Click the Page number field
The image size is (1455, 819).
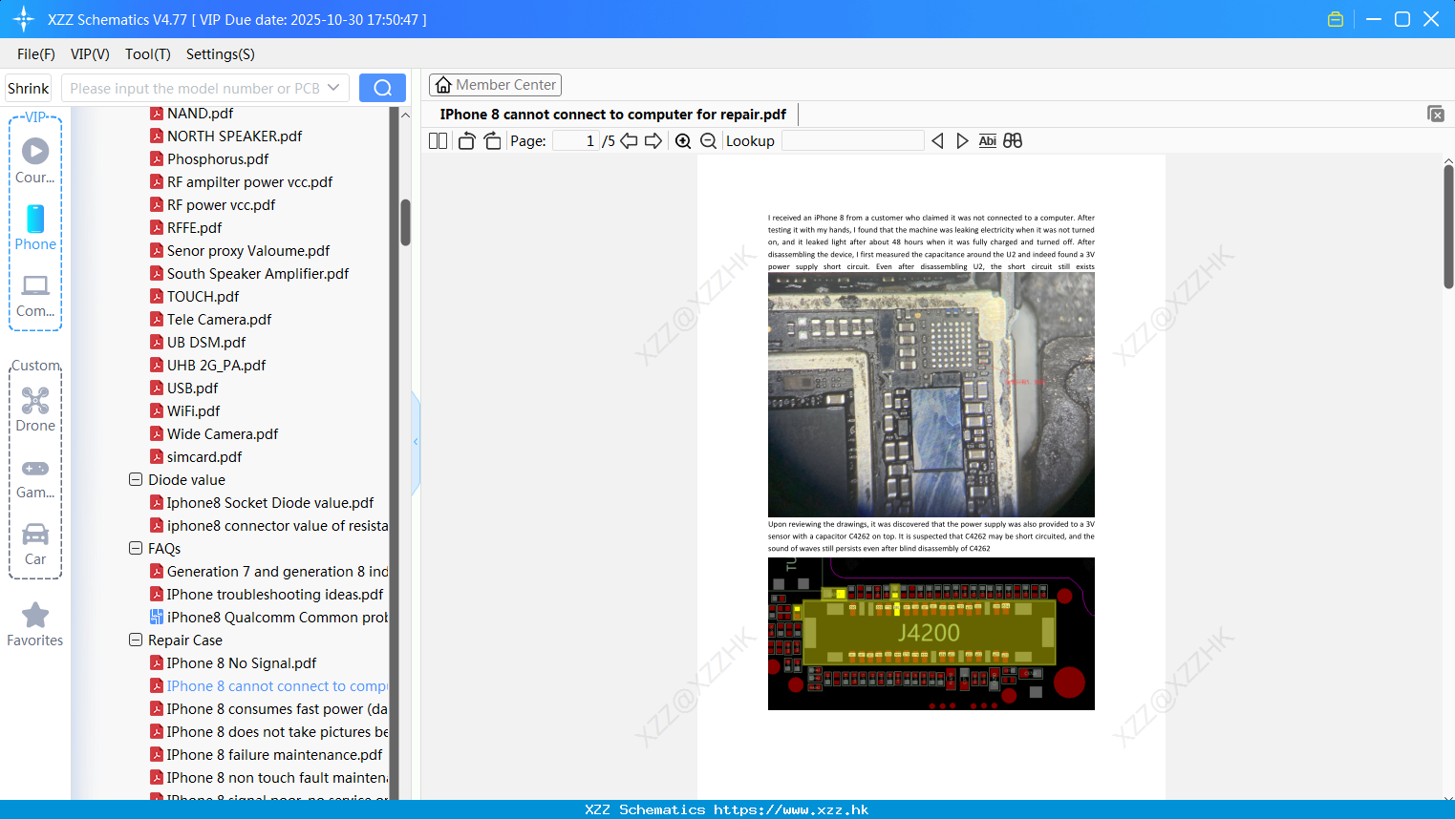tap(575, 141)
